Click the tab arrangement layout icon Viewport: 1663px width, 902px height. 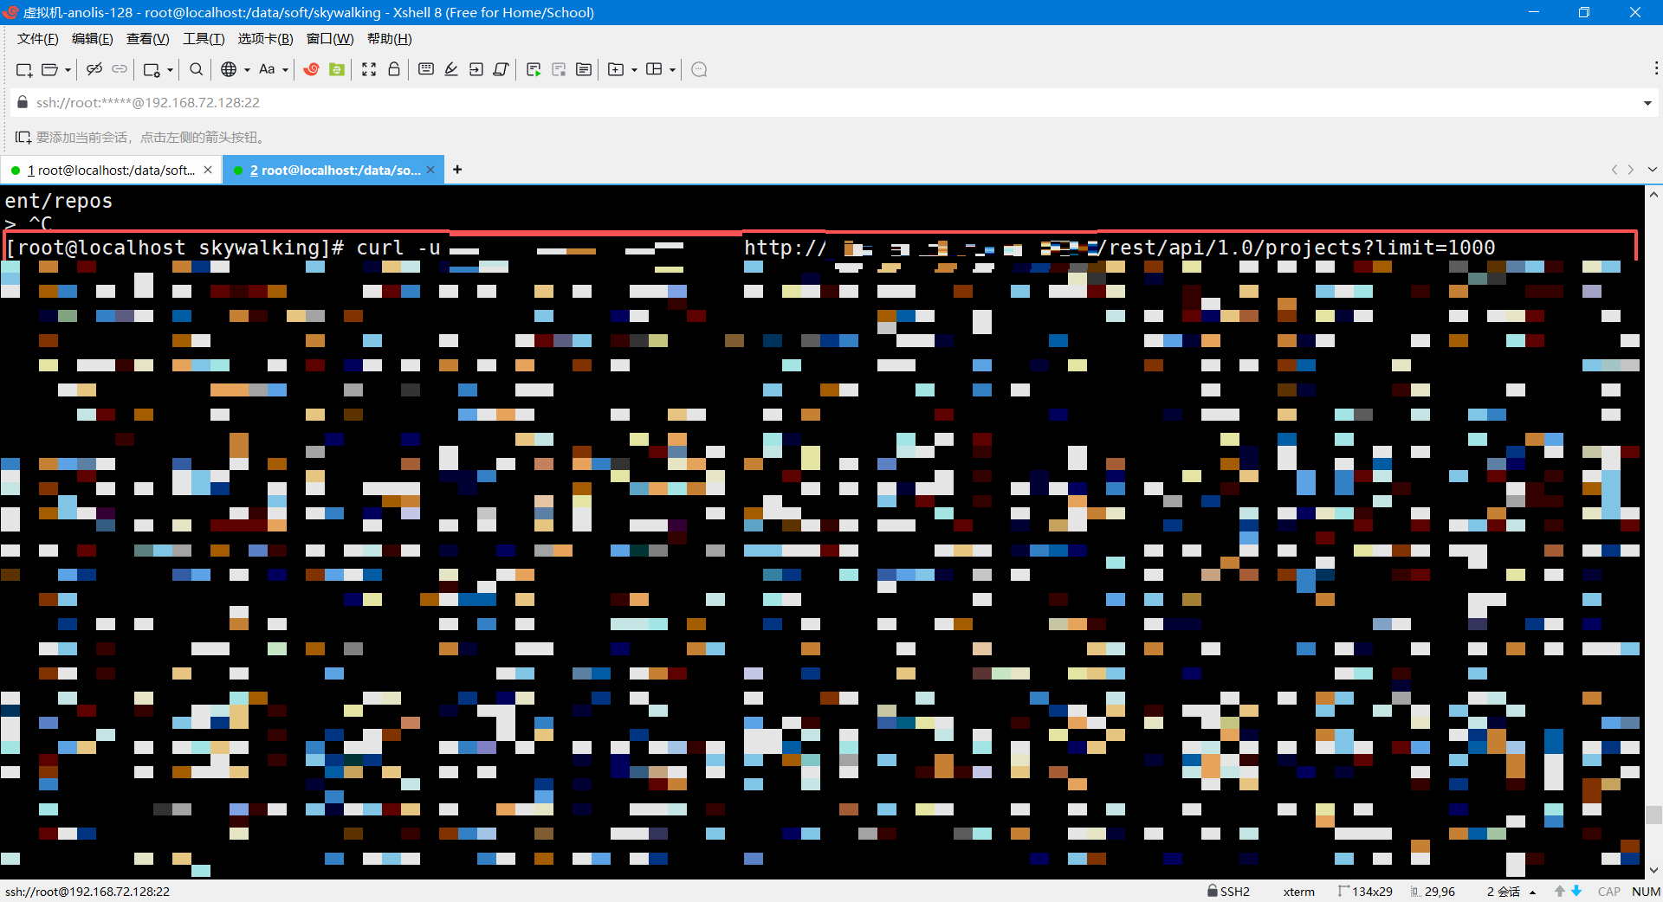655,69
